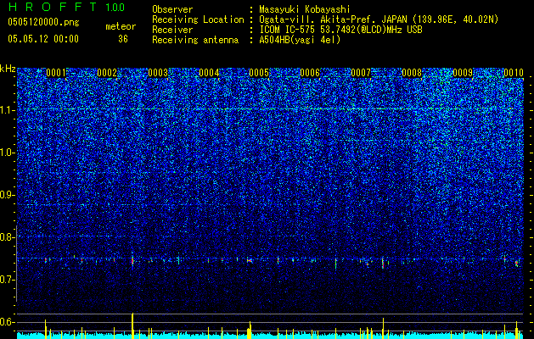Click time marker 0009
This screenshot has height=339, width=534.
coord(463,73)
